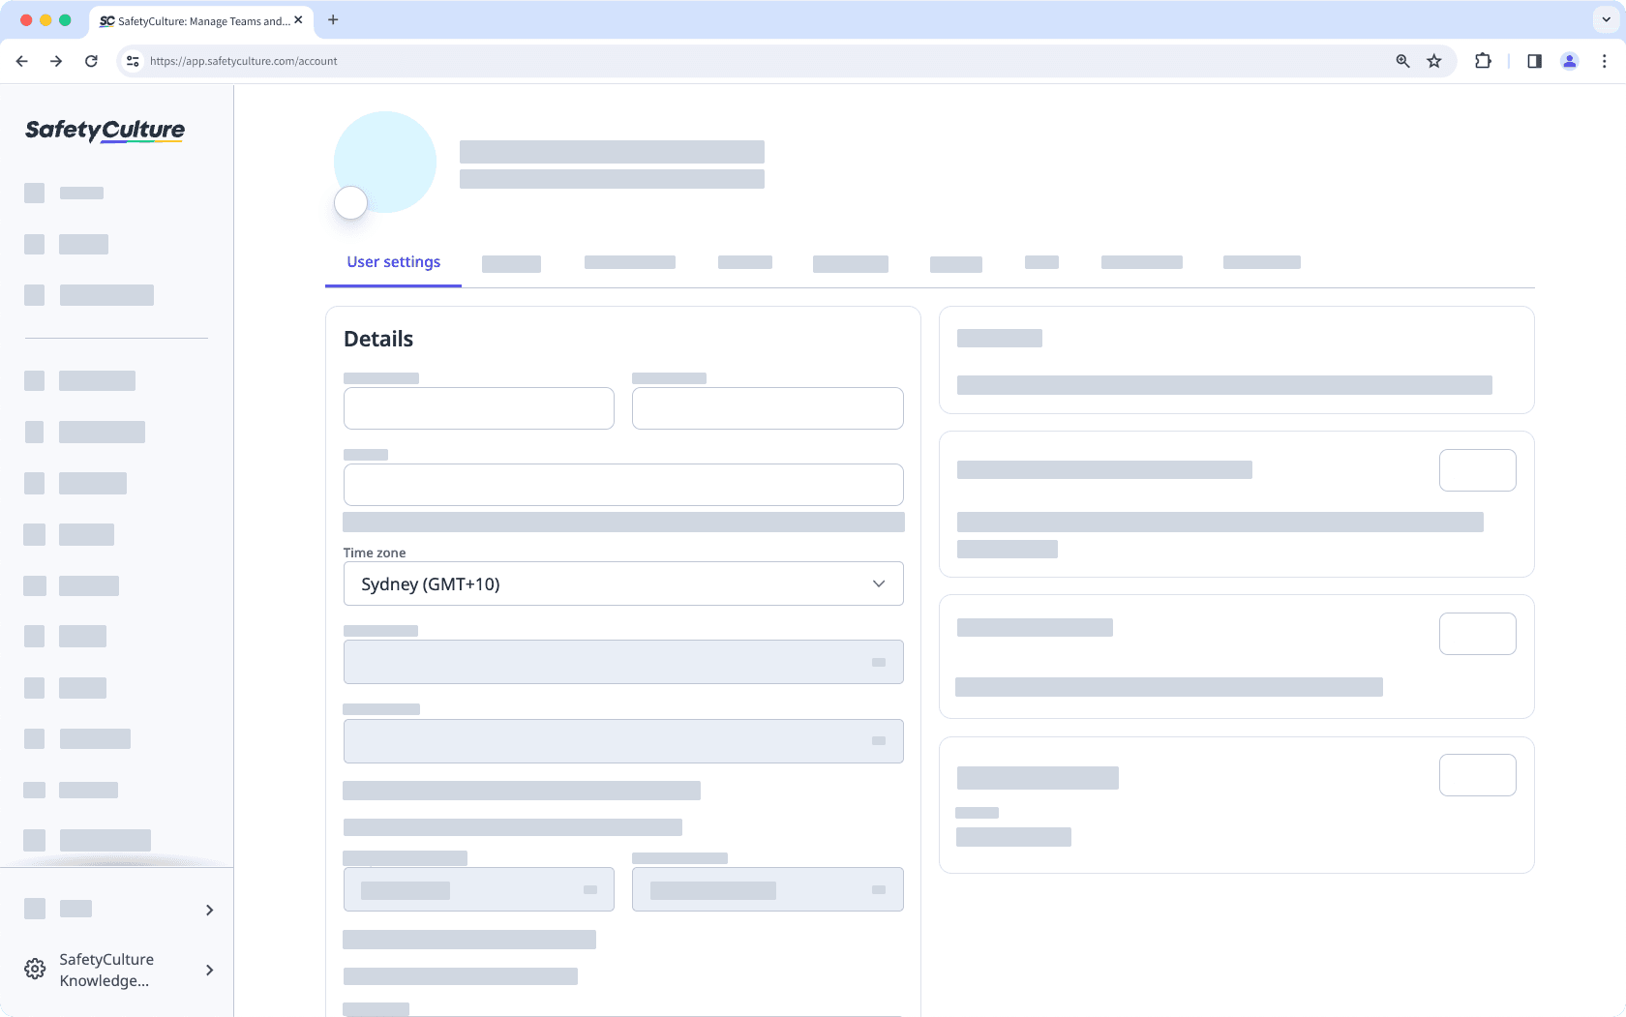
Task: Select the SafetyCulture Knowledge settings gear icon
Action: pos(35,969)
